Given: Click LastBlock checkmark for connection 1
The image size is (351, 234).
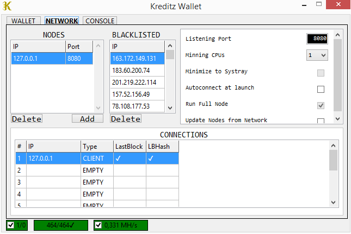Looking at the screenshot, I should [x=118, y=159].
